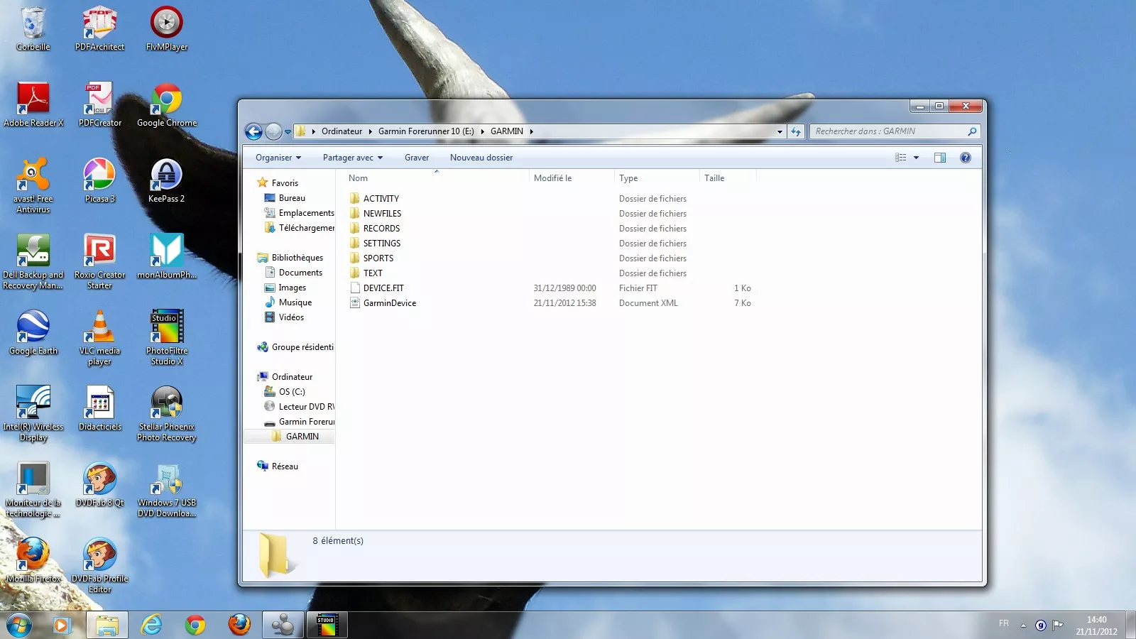Select the TEXT folder

pyautogui.click(x=373, y=273)
